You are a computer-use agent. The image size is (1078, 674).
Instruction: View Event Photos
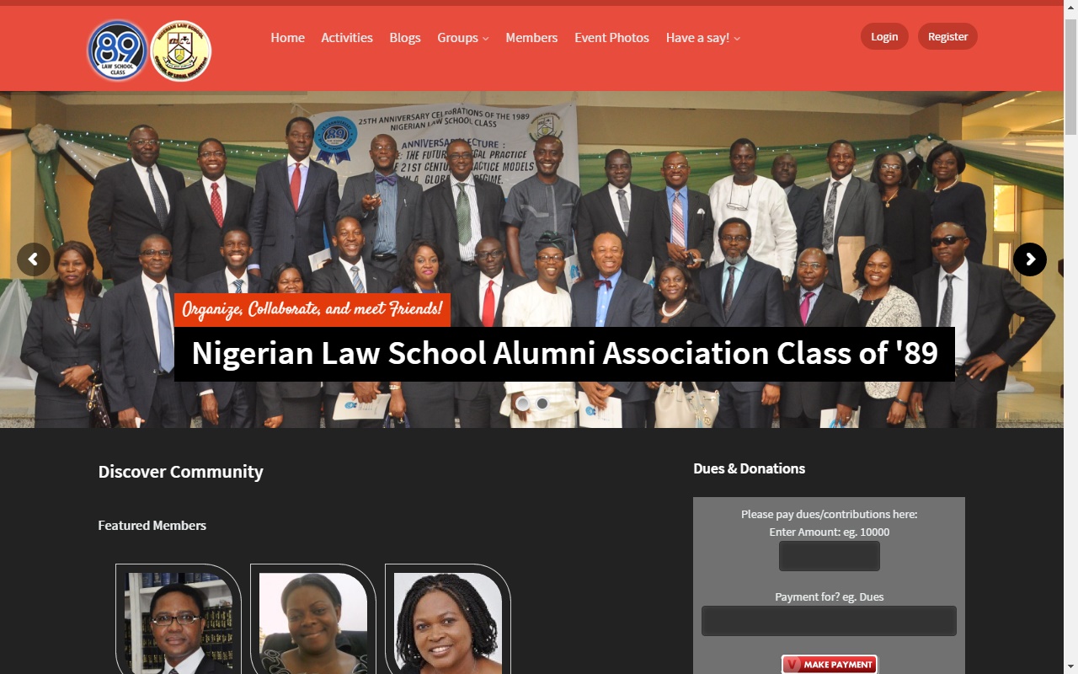tap(611, 38)
